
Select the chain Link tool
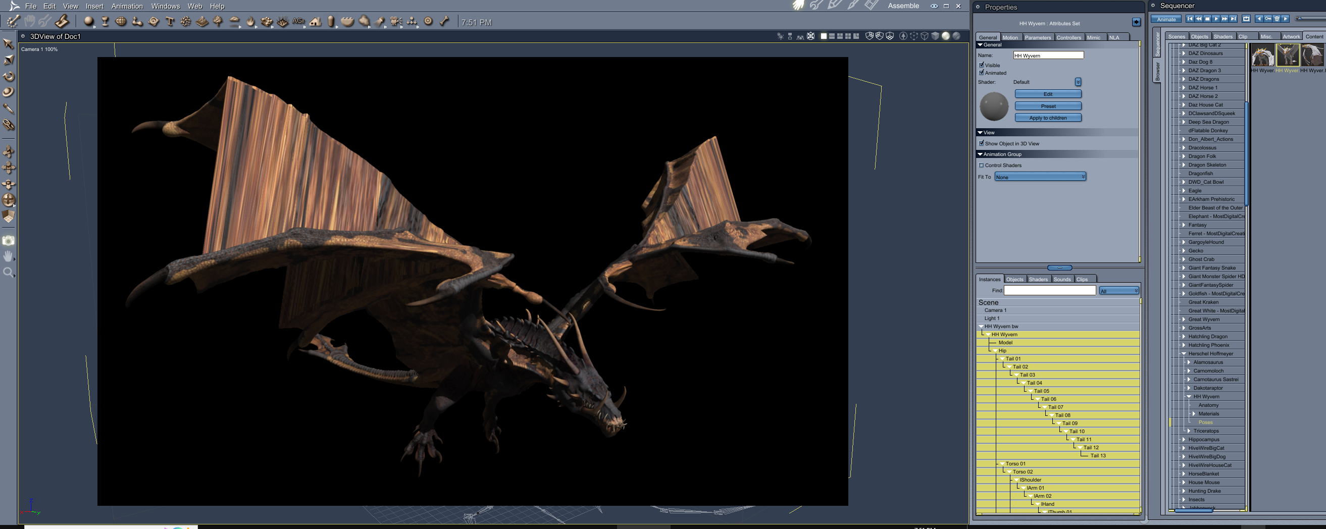click(9, 125)
